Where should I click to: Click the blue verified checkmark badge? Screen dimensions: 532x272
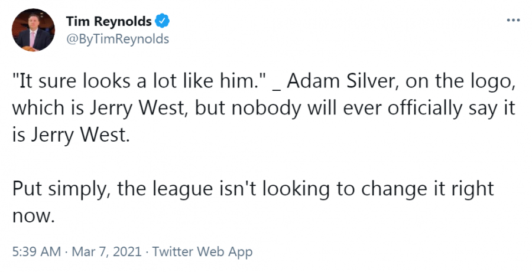tap(162, 21)
